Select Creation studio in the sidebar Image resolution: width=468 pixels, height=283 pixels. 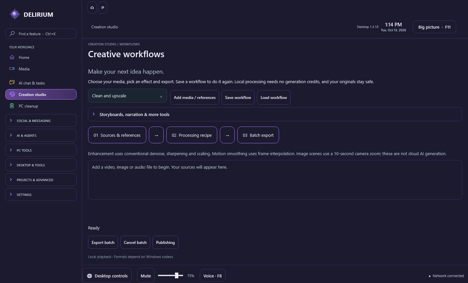point(41,94)
